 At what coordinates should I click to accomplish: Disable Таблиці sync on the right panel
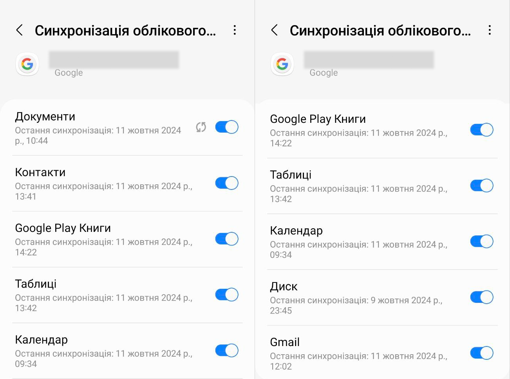(x=481, y=185)
